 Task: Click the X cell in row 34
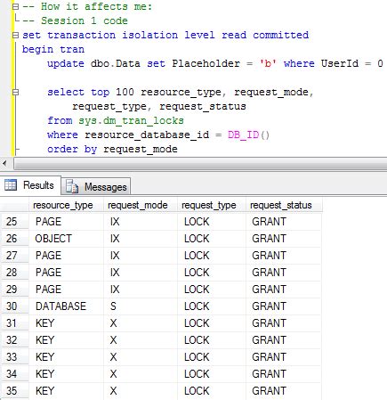tap(141, 374)
